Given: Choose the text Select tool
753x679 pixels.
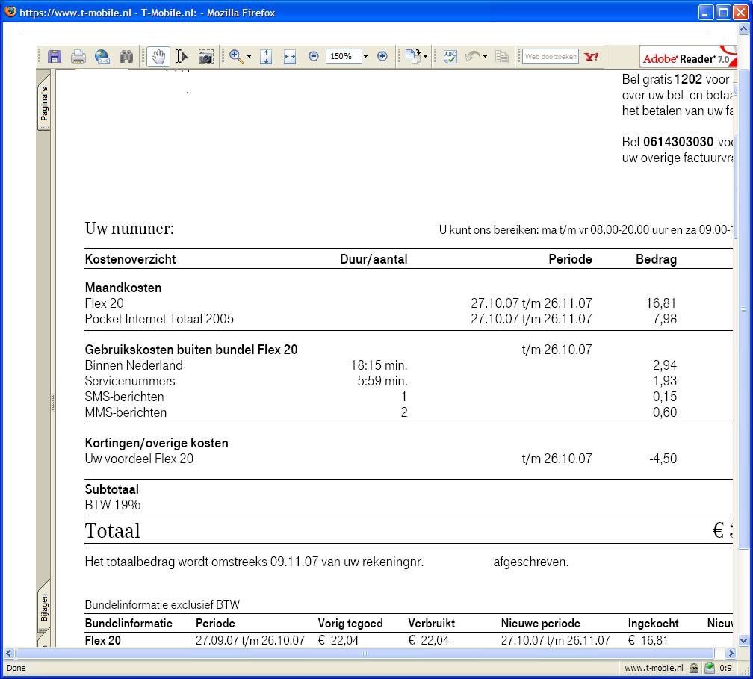Looking at the screenshot, I should (x=182, y=57).
